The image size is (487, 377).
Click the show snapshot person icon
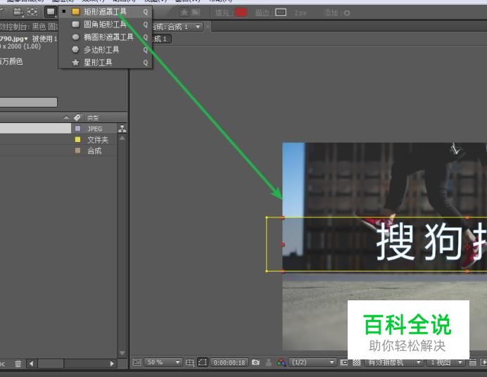(269, 362)
